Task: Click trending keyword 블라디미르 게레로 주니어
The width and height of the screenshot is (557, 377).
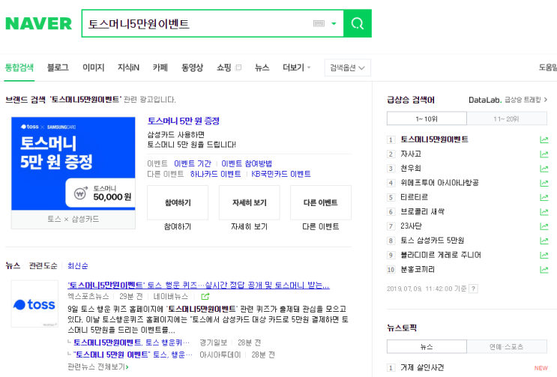Action: click(x=441, y=255)
